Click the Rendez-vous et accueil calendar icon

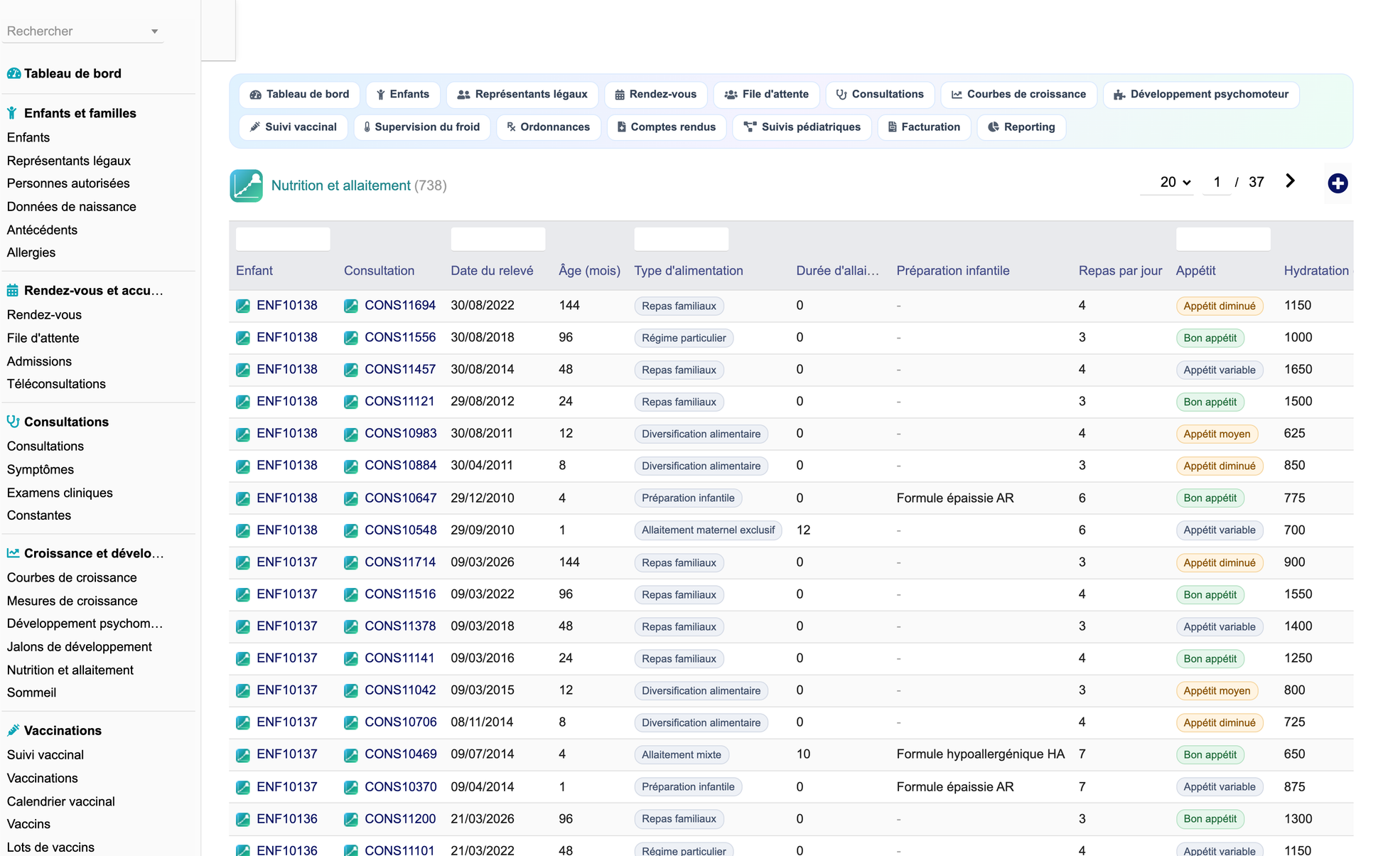click(13, 290)
